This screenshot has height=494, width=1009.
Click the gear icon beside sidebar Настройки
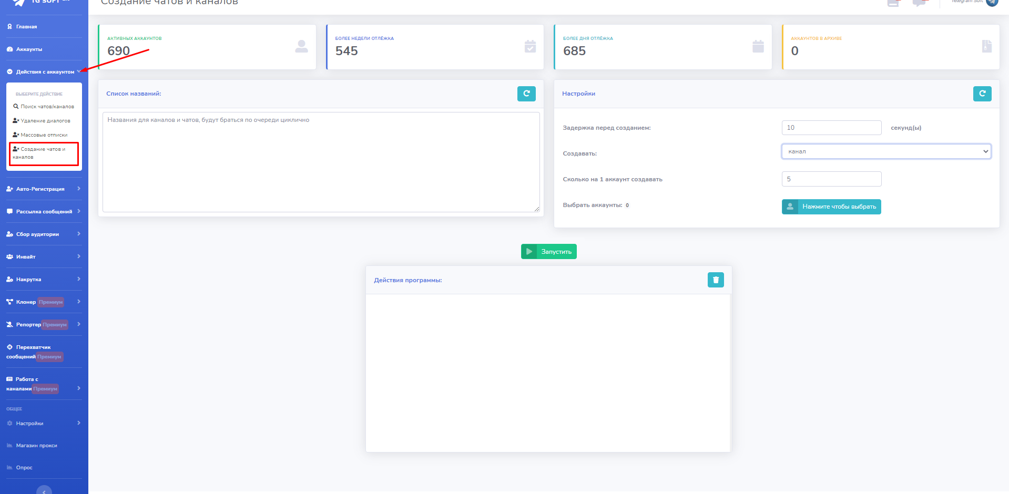pos(9,423)
